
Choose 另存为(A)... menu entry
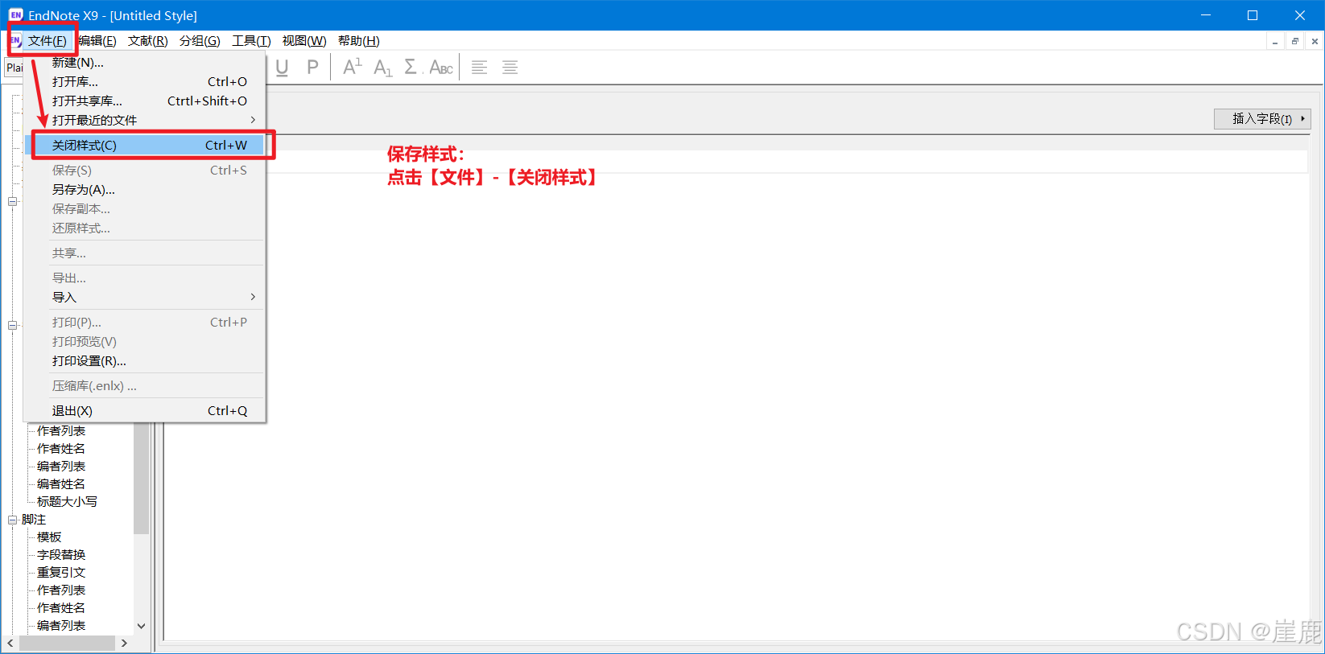(x=145, y=190)
